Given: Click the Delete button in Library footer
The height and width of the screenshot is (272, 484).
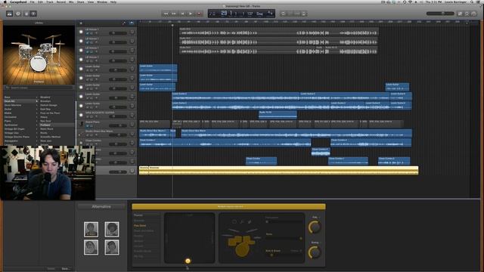Looking at the screenshot, I should [51, 269].
